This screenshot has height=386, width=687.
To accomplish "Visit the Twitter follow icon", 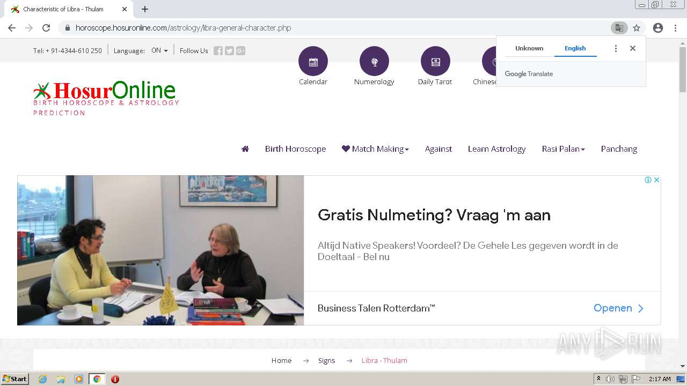I will coord(229,51).
